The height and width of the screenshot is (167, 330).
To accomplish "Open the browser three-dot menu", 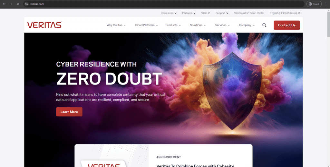I will point(326,4).
